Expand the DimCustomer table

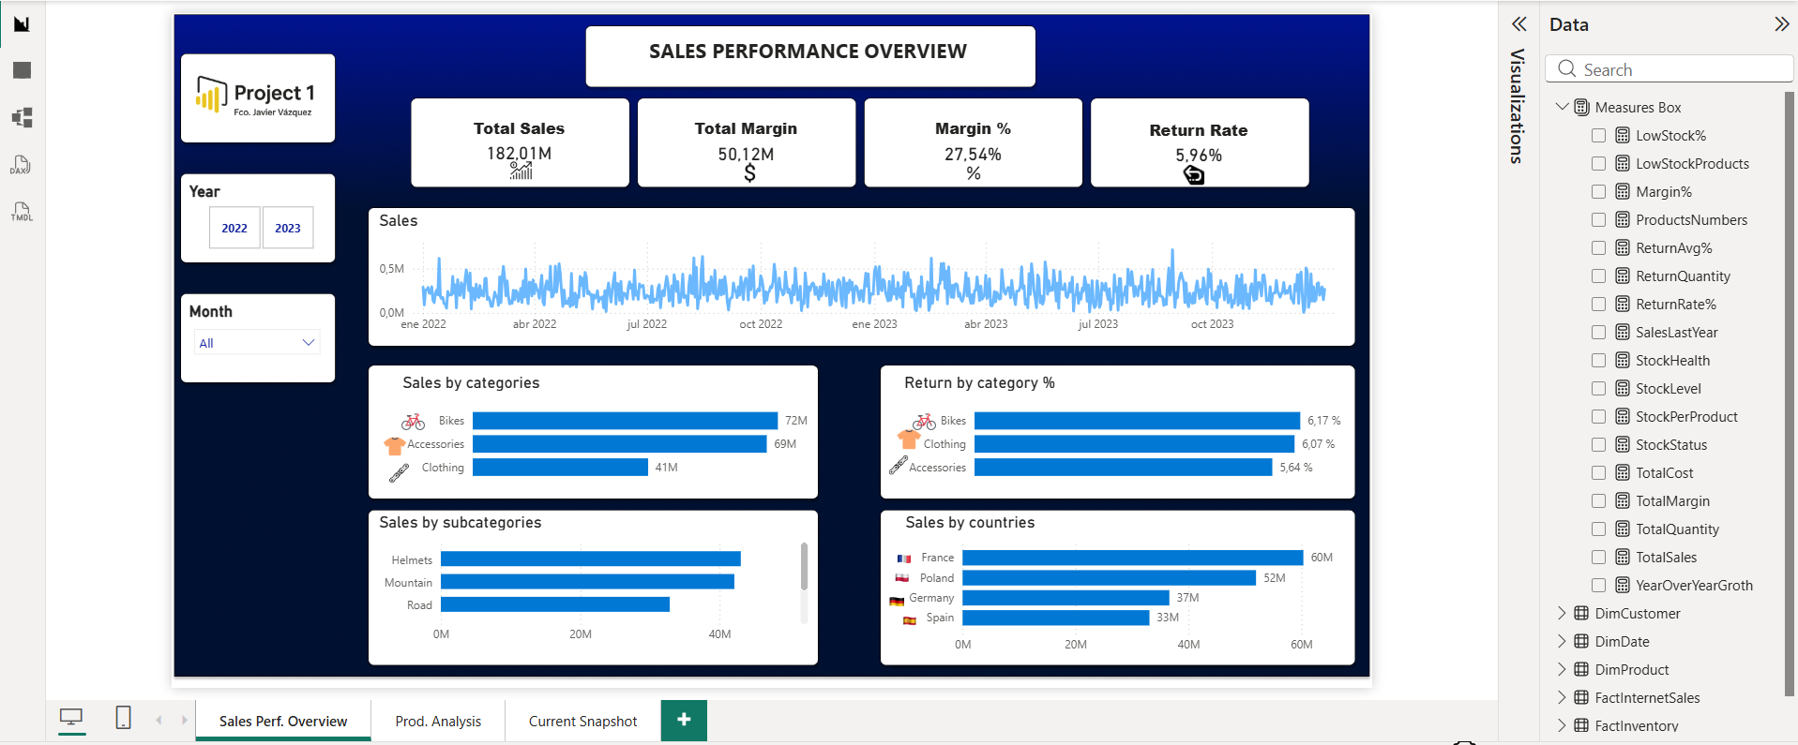coord(1562,613)
